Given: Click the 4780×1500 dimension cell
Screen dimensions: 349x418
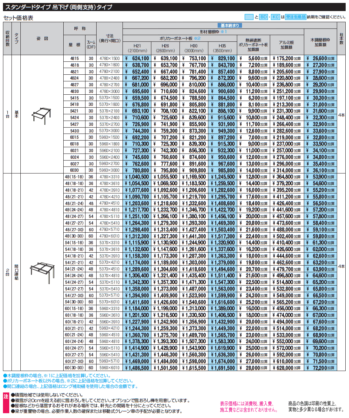Looking at the screenshot, I should [x=110, y=58].
